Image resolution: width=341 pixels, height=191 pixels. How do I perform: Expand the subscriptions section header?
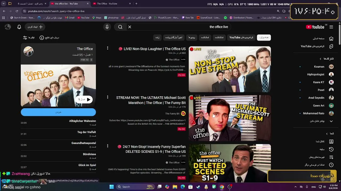pyautogui.click(x=326, y=59)
